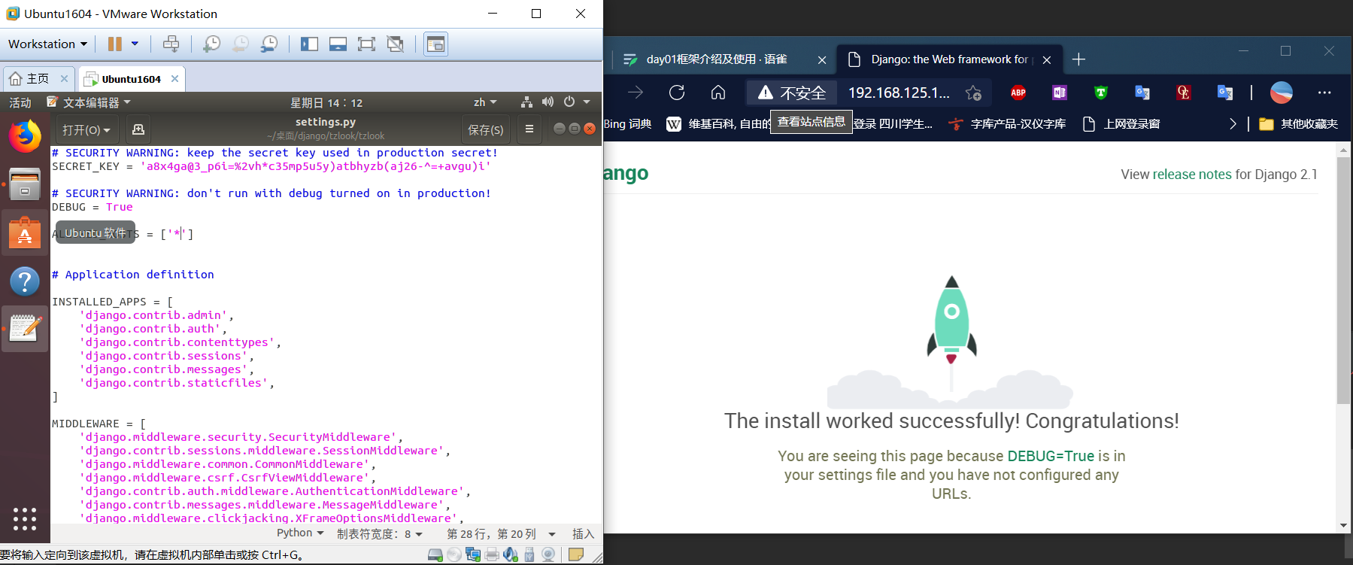Click the console view icon in VMware toolbar
Viewport: 1353px width, 565px height.
pyautogui.click(x=435, y=44)
